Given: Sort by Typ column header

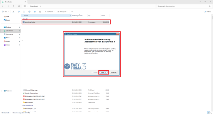Looking at the screenshot, I should tap(89, 15).
